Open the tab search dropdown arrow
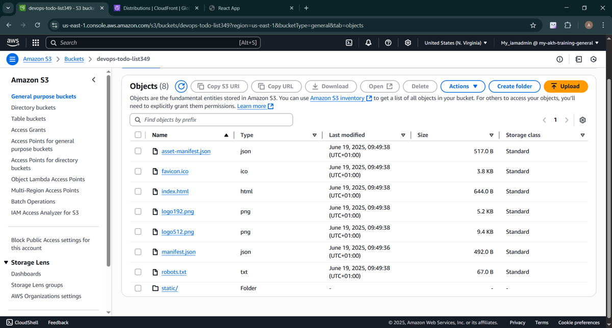This screenshot has height=328, width=612. pos(7,8)
